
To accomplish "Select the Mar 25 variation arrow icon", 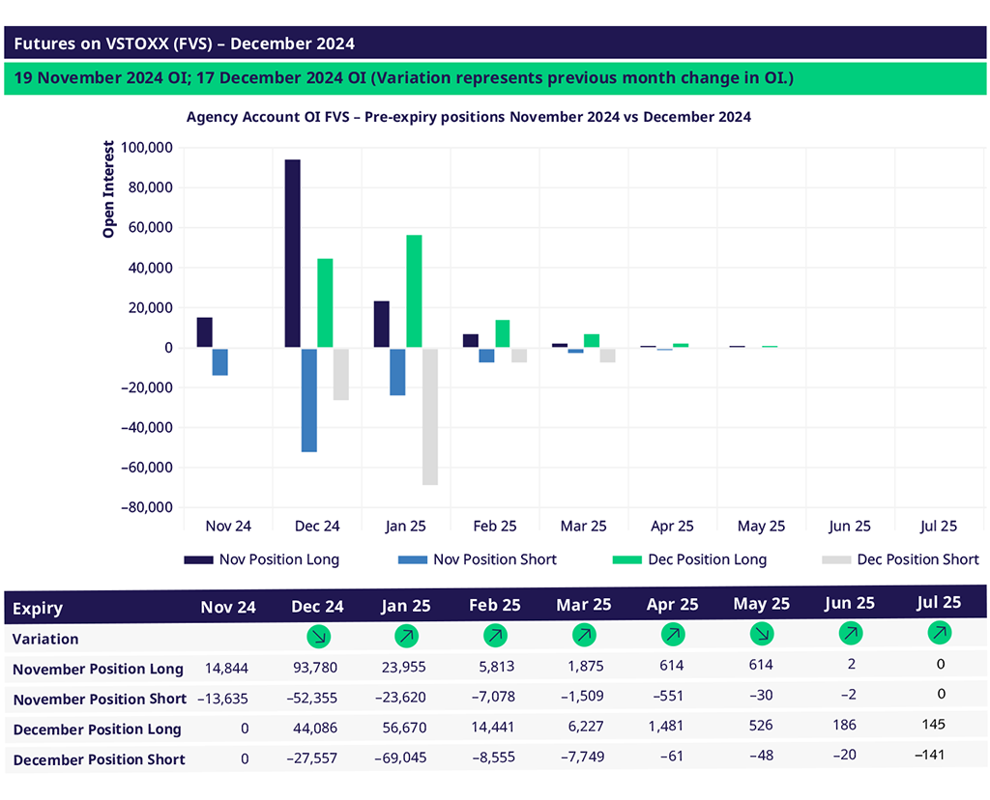I will (584, 637).
